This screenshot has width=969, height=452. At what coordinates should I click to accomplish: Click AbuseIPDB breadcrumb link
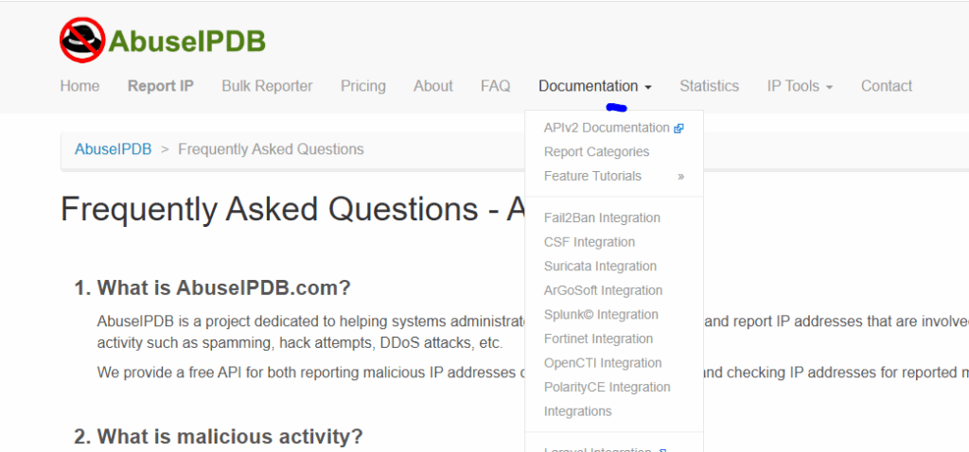[x=114, y=148]
